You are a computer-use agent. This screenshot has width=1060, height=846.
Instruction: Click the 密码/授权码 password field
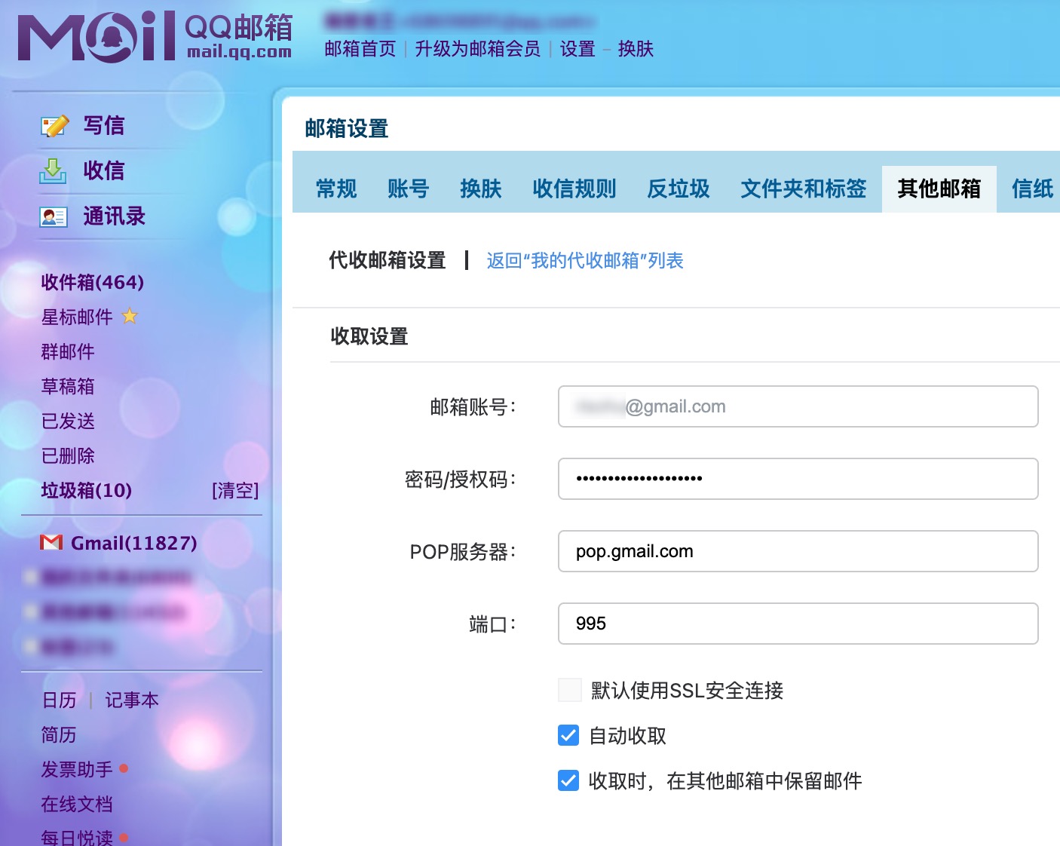click(x=798, y=479)
